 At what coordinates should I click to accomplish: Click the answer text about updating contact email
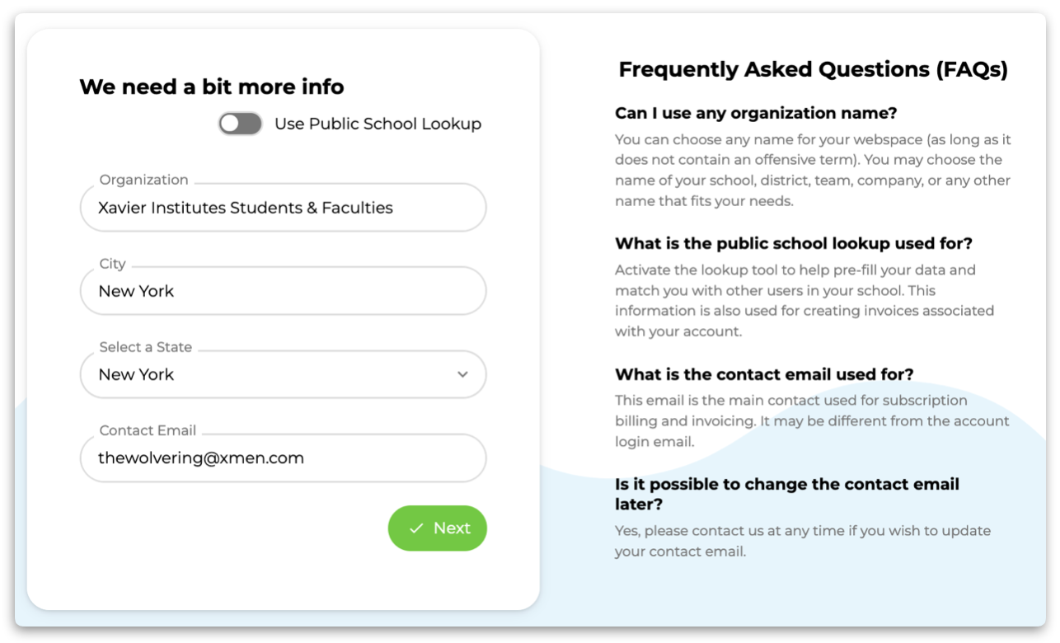pos(803,541)
